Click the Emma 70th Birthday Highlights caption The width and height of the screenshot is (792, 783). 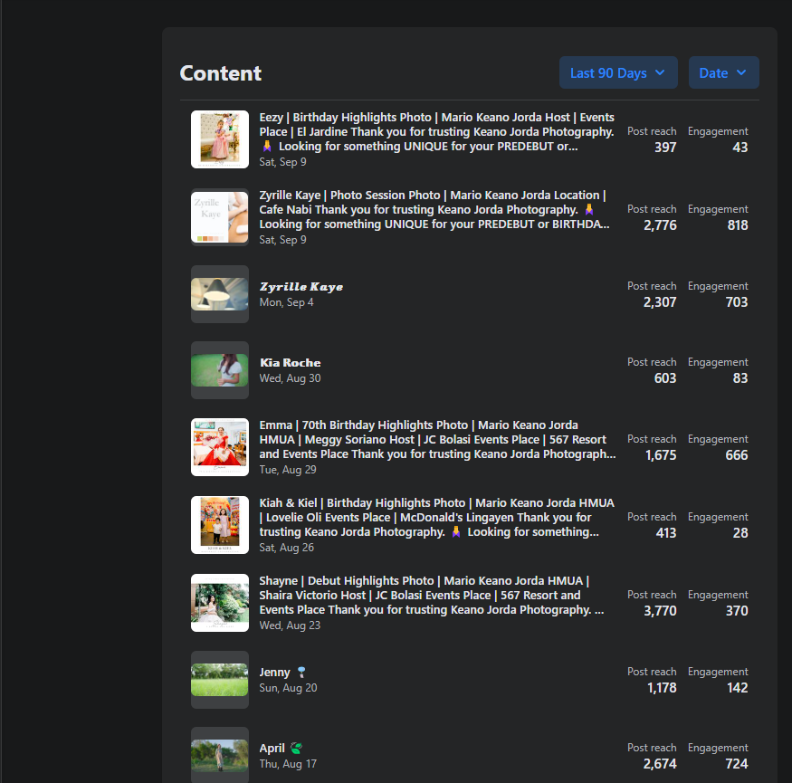pyautogui.click(x=437, y=439)
